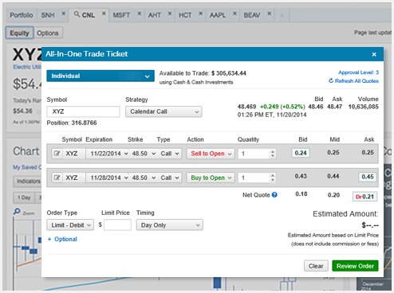The height and width of the screenshot is (293, 394).
Task: Switch to the BEAV tab
Action: [x=252, y=15]
